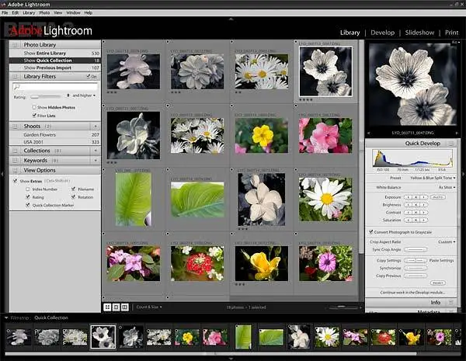The height and width of the screenshot is (361, 466).
Task: Reset Exposure using its middle X button
Action: [x=416, y=197]
